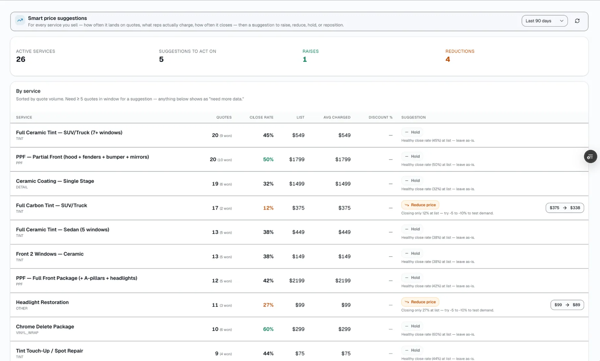This screenshot has height=361, width=600.
Task: Open Front 2 Windows — Ceramic service
Action: (x=299, y=256)
